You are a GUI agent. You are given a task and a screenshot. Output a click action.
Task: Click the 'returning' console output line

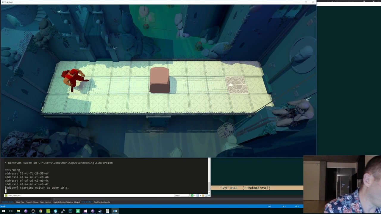(x=12, y=170)
